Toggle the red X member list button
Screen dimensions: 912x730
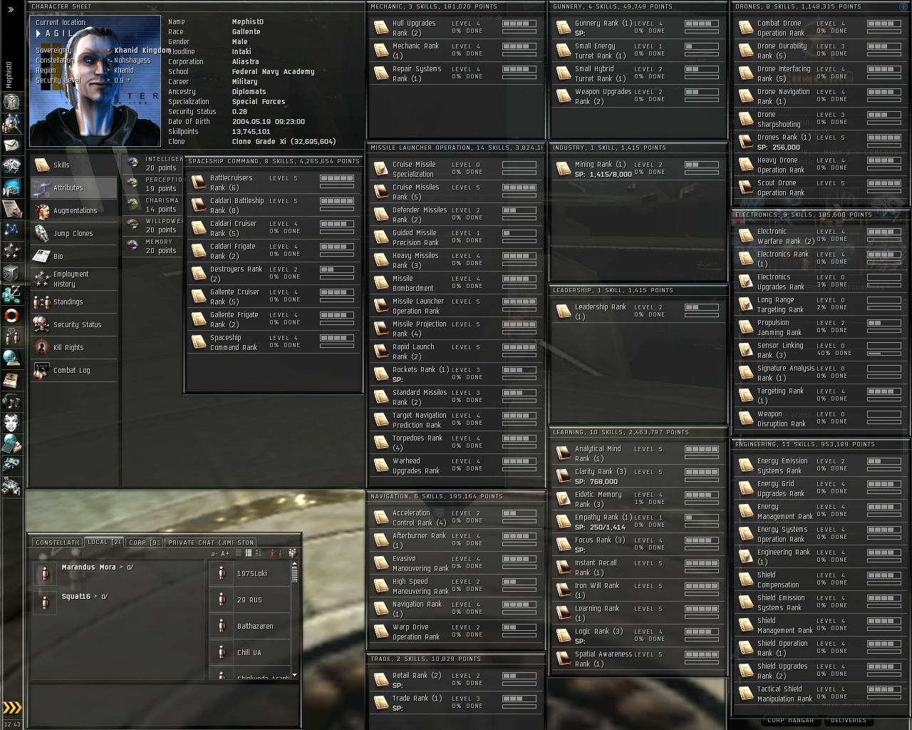pos(273,553)
